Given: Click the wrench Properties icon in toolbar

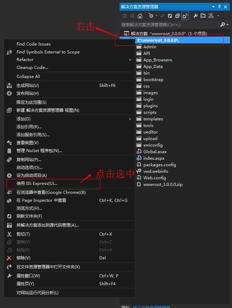Looking at the screenshot, I should click(x=195, y=16).
